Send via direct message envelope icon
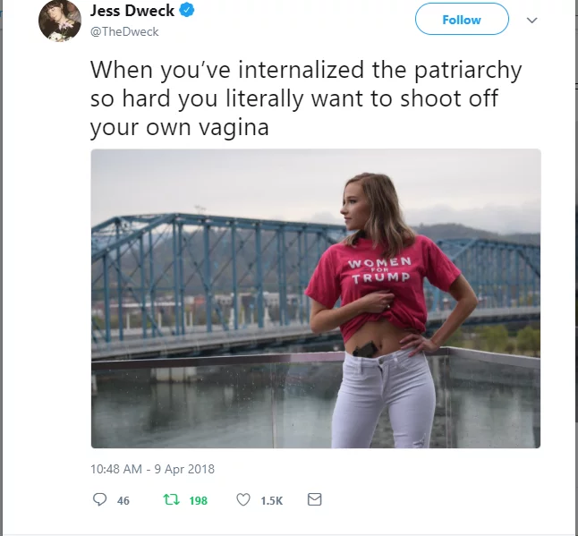Viewport: 578px width, 536px height. coord(314,499)
